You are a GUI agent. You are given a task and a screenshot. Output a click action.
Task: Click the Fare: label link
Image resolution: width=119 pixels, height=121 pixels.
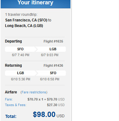(9, 99)
